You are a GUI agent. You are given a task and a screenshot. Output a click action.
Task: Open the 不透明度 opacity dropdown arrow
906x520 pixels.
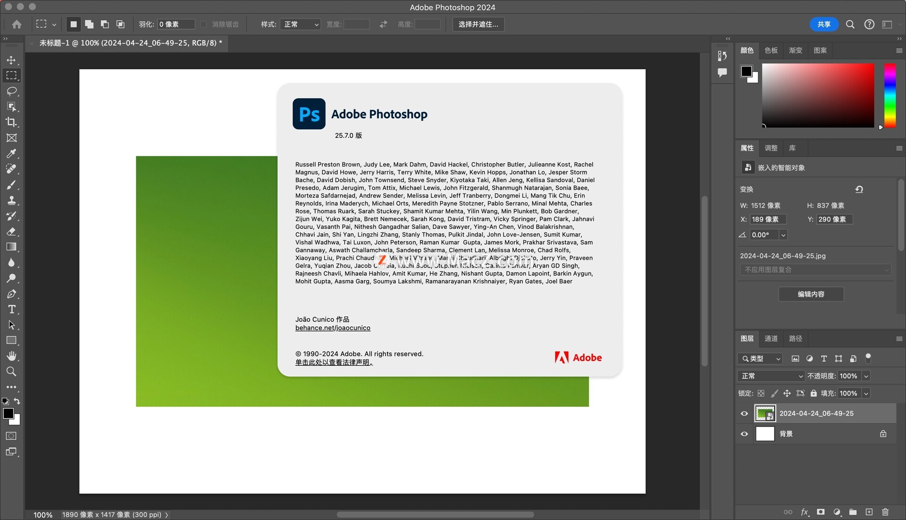tap(866, 376)
